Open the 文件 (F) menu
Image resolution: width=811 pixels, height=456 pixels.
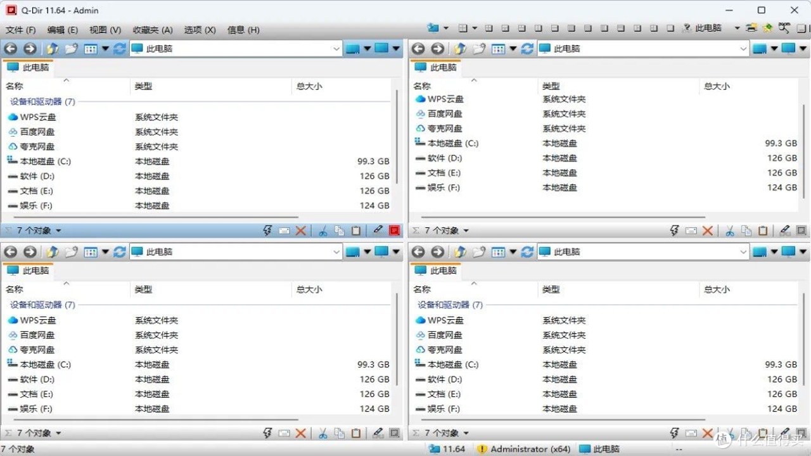coord(21,30)
